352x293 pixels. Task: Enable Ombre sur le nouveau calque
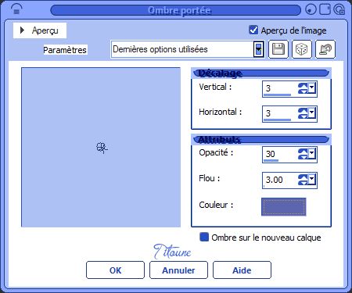point(204,237)
